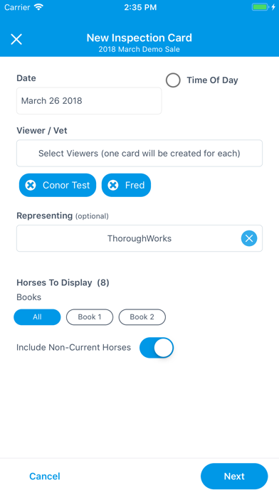This screenshot has height=495, width=279.
Task: Remove Conor Test viewer chip
Action: coord(31,186)
